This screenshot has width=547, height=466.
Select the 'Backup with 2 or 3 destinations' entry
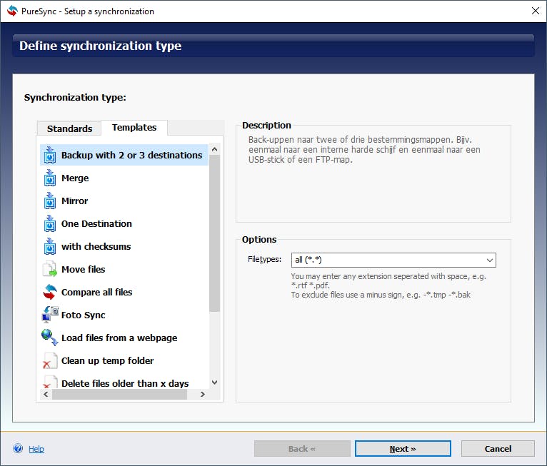point(124,155)
